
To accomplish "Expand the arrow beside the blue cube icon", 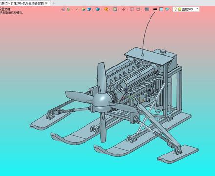I will coord(92,9).
